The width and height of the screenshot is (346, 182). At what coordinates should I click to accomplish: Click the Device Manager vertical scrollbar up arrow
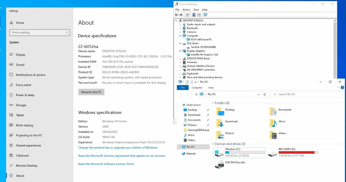335,21
